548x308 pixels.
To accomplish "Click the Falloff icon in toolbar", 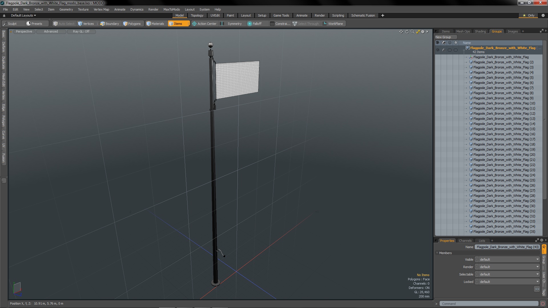I will click(x=250, y=24).
